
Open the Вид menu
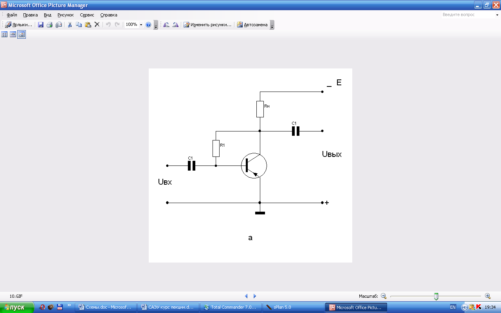tap(47, 15)
